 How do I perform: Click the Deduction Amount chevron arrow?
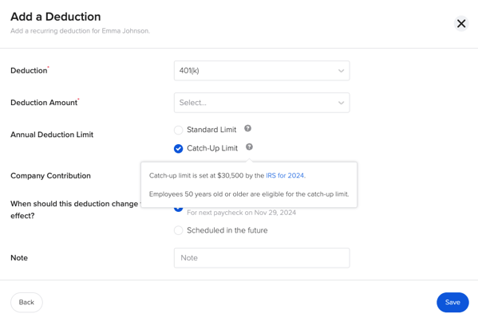point(341,103)
